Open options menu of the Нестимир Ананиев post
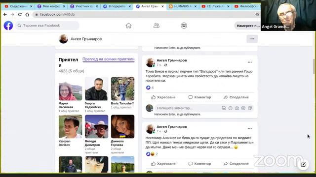 [x=250, y=129]
